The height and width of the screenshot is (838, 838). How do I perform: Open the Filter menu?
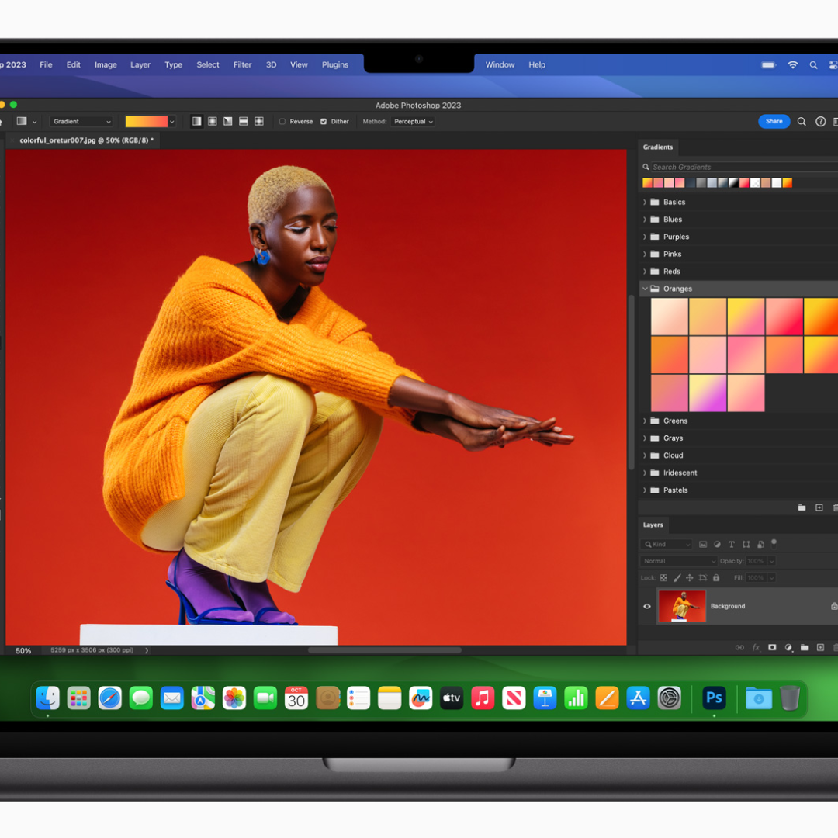click(242, 65)
